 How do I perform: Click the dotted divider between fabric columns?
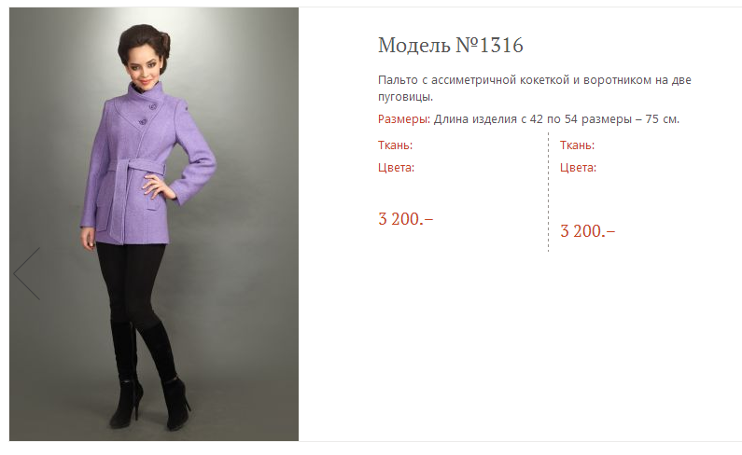coord(549,192)
